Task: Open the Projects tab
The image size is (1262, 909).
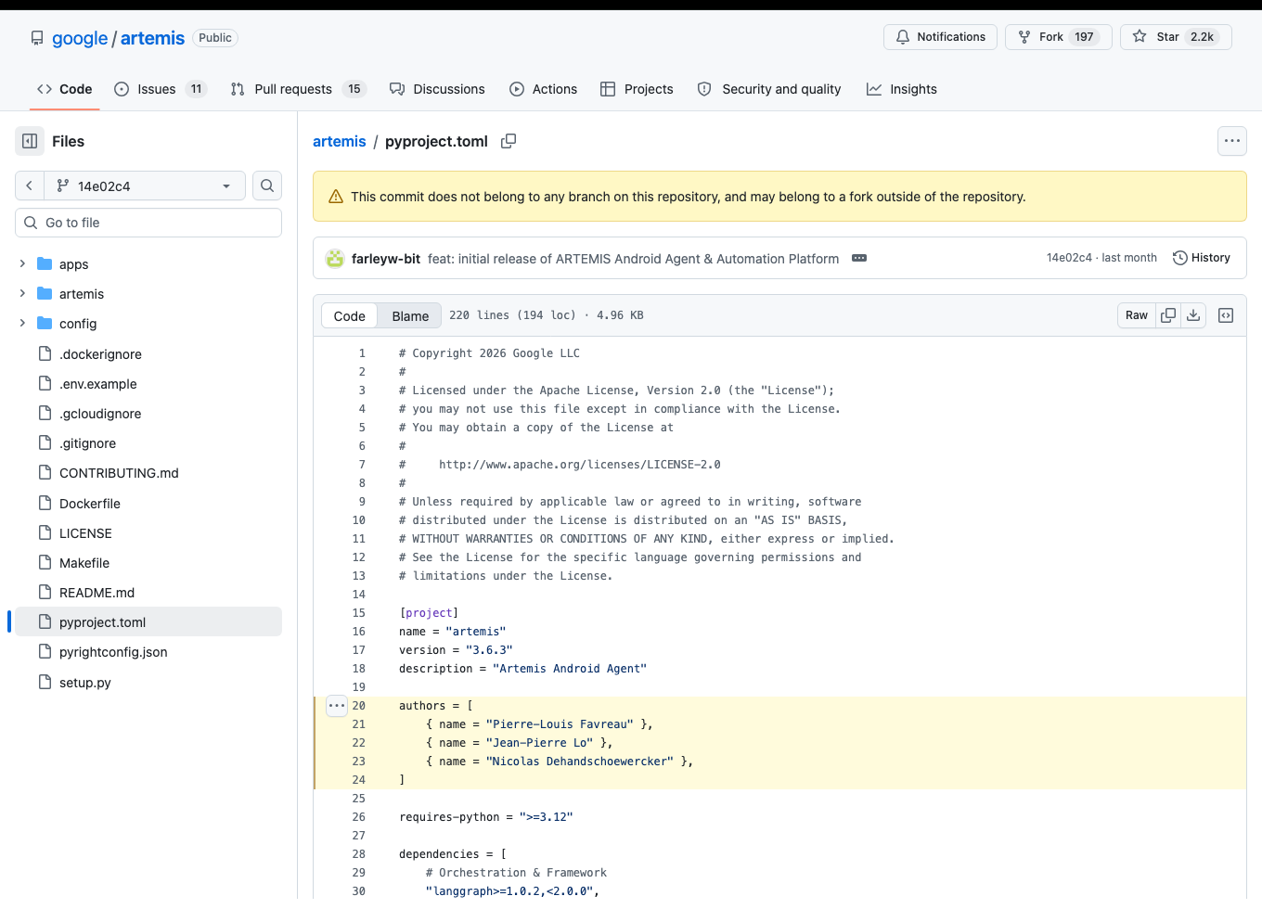Action: (x=637, y=89)
